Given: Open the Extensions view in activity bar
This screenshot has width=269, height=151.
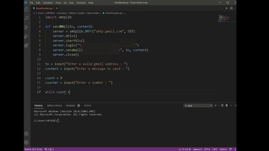Looking at the screenshot, I should click(26, 45).
